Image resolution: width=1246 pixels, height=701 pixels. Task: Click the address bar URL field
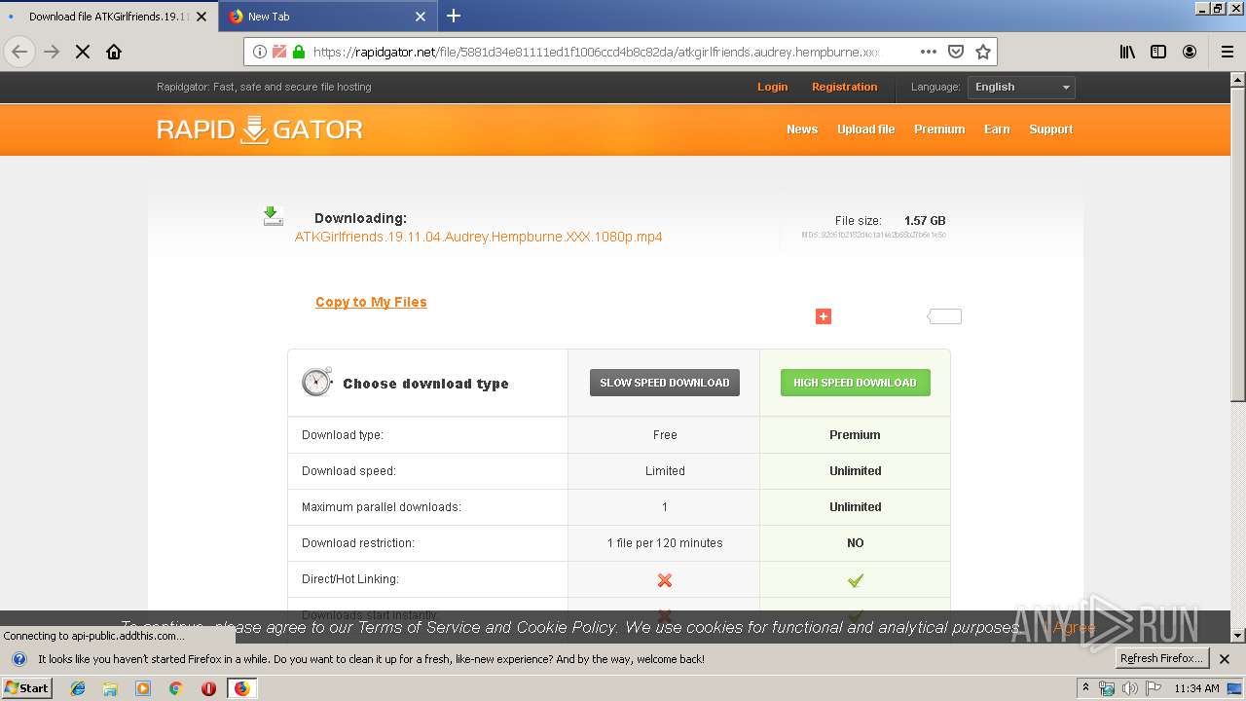tap(596, 52)
